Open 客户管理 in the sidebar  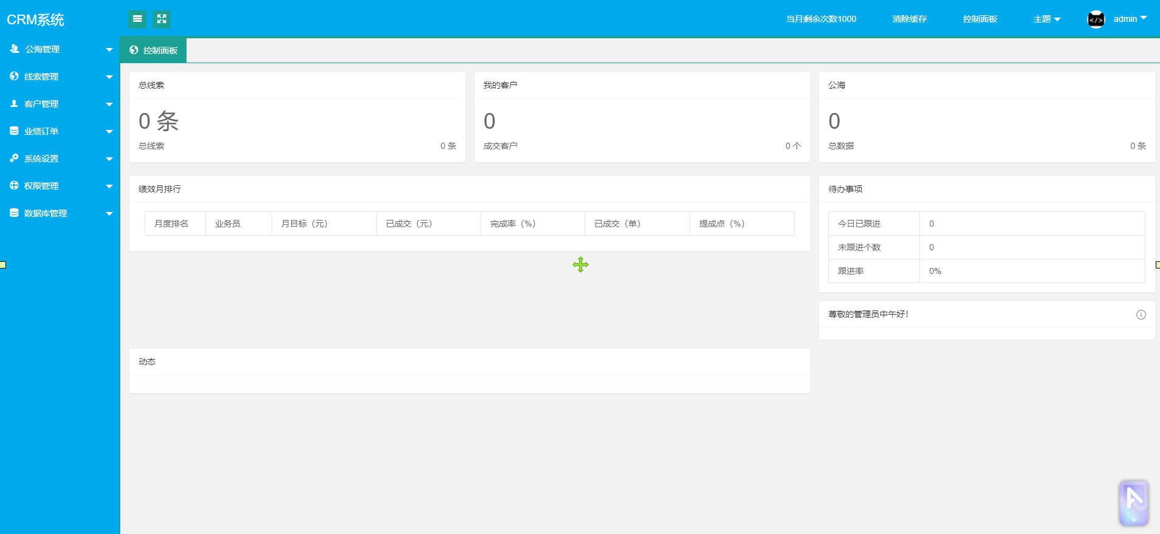60,104
